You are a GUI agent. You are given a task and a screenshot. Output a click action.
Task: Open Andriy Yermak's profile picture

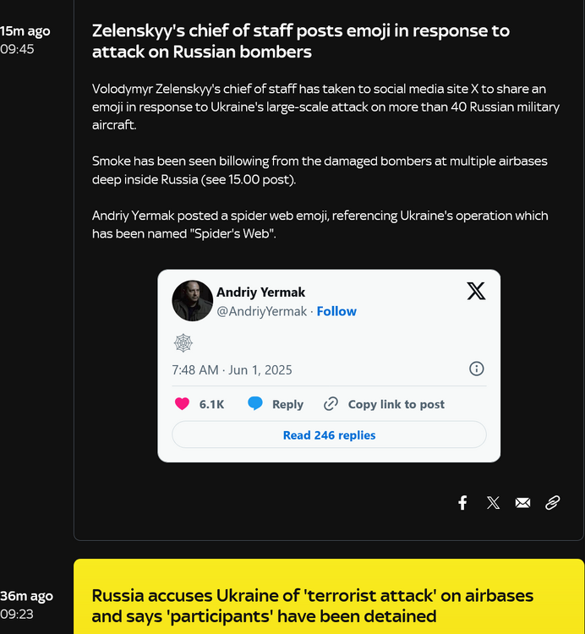(x=193, y=301)
